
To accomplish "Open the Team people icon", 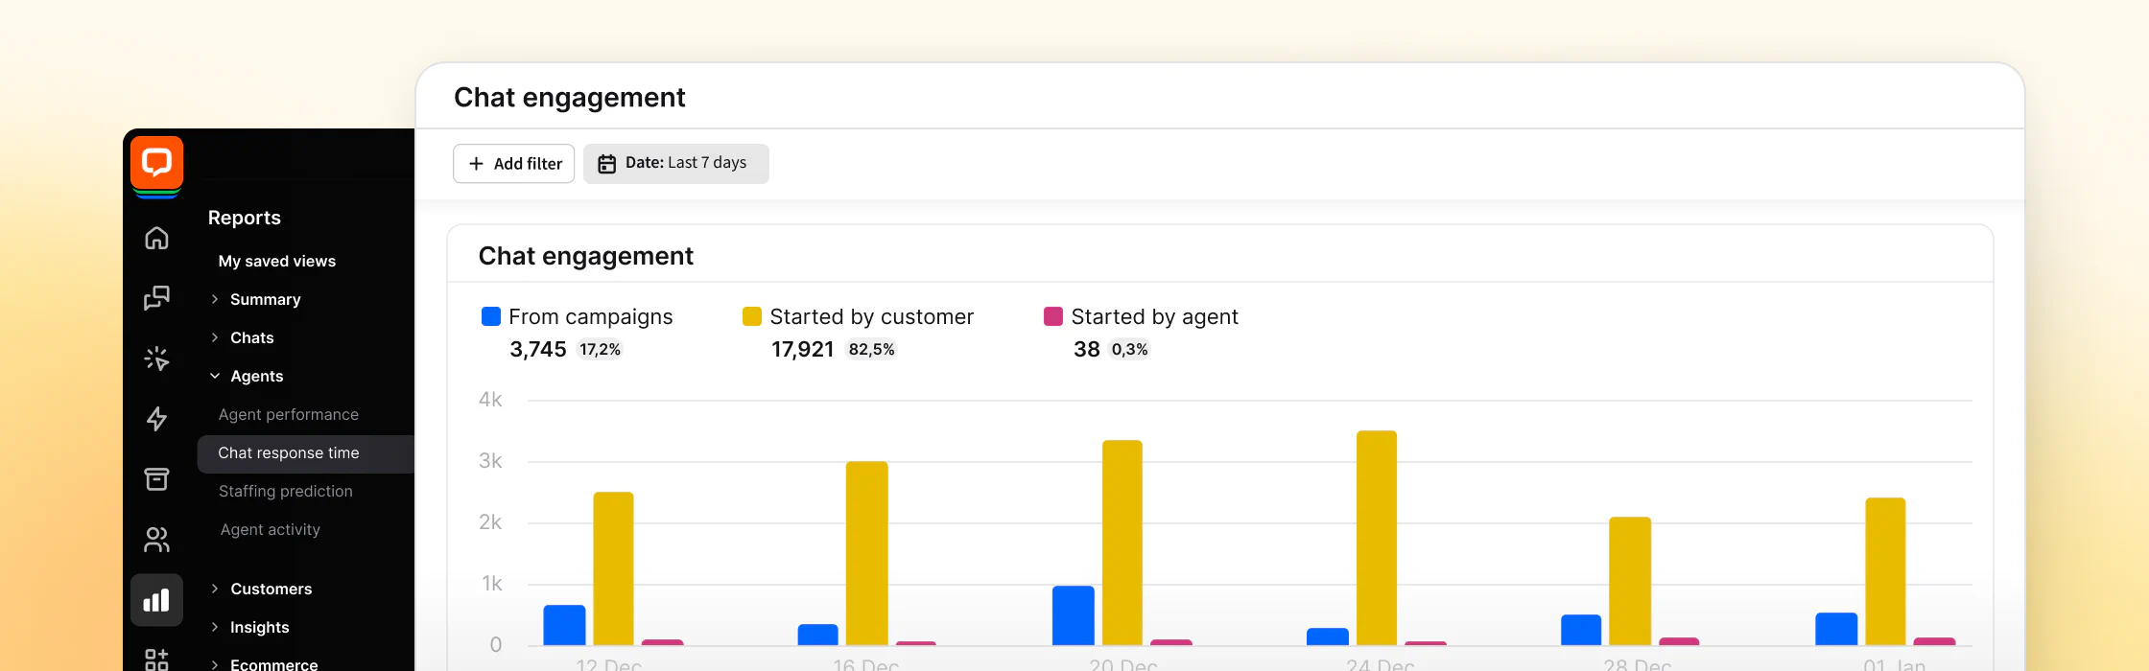I will pyautogui.click(x=156, y=540).
